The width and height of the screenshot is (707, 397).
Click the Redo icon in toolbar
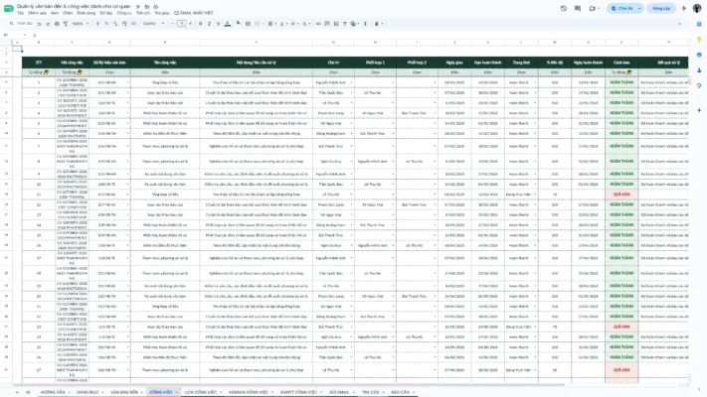pos(48,24)
